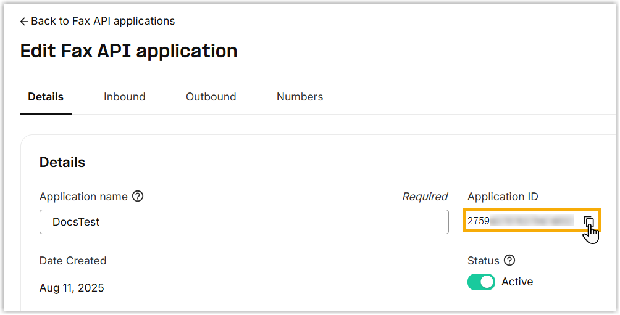Click the Status help question-mark icon
The height and width of the screenshot is (315, 620).
509,261
